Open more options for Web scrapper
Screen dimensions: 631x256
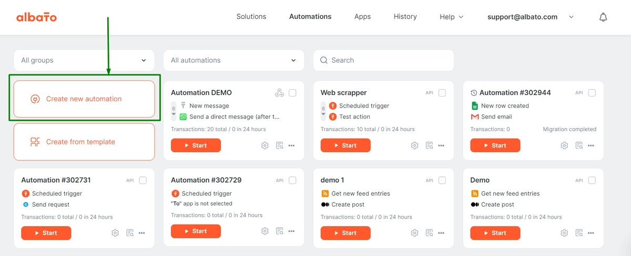pyautogui.click(x=441, y=145)
